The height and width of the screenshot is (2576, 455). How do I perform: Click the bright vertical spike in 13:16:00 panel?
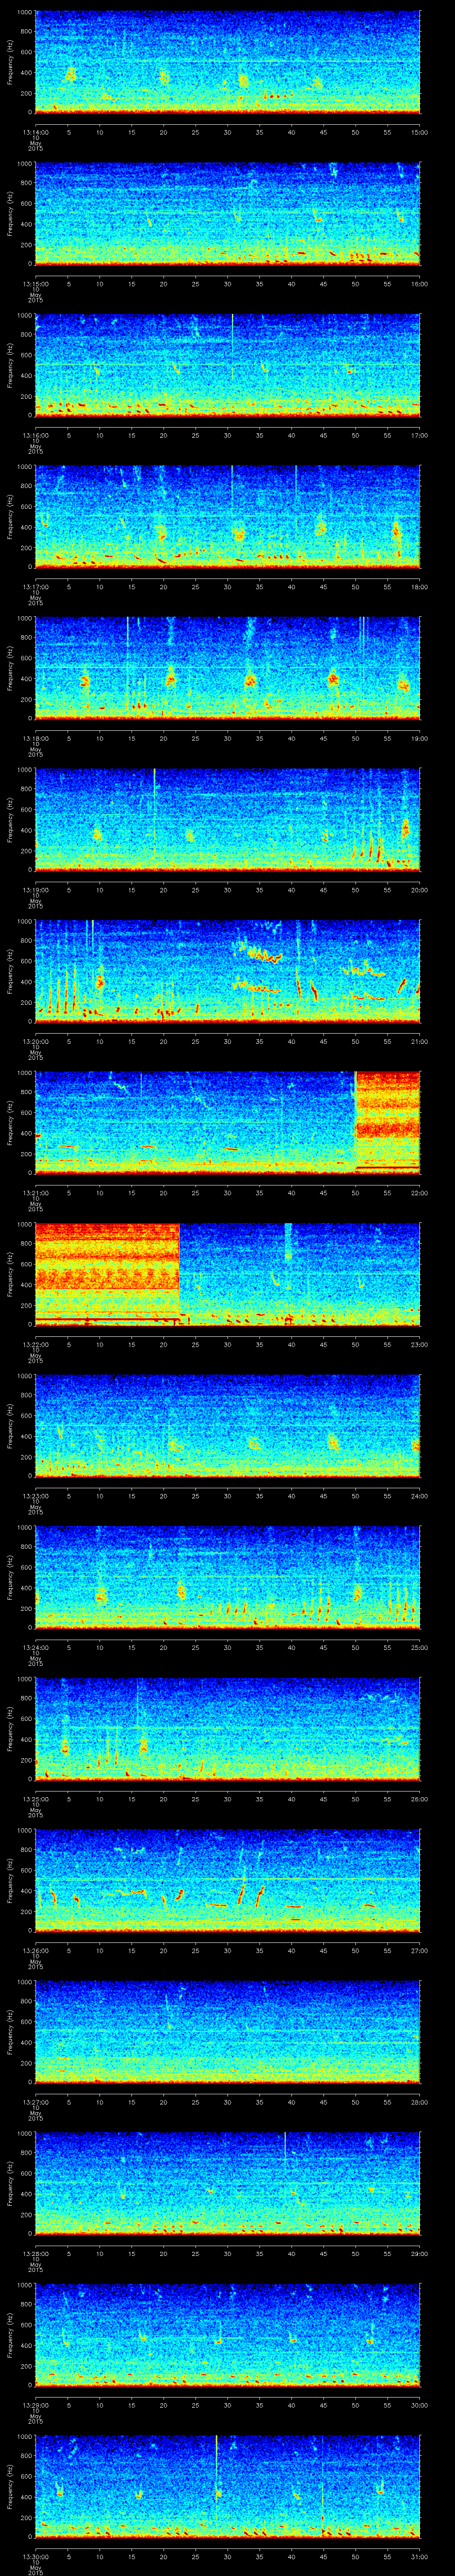click(x=232, y=348)
